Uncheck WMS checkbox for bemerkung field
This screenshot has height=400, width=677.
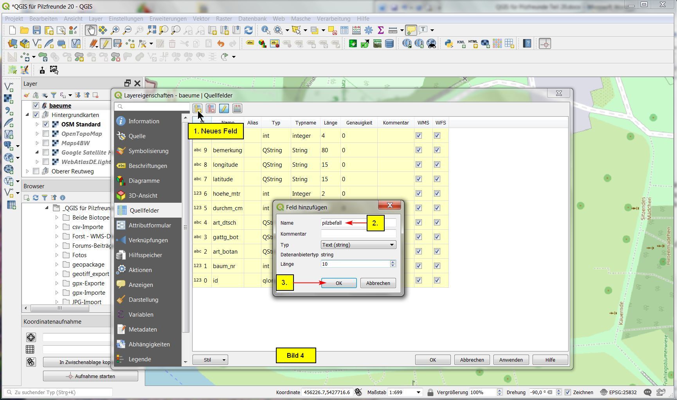419,150
